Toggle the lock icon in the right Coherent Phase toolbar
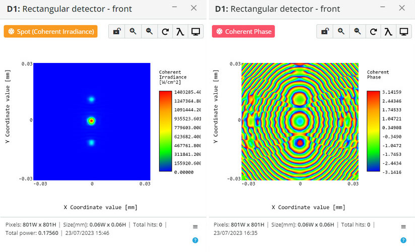 pyautogui.click(x=325, y=32)
